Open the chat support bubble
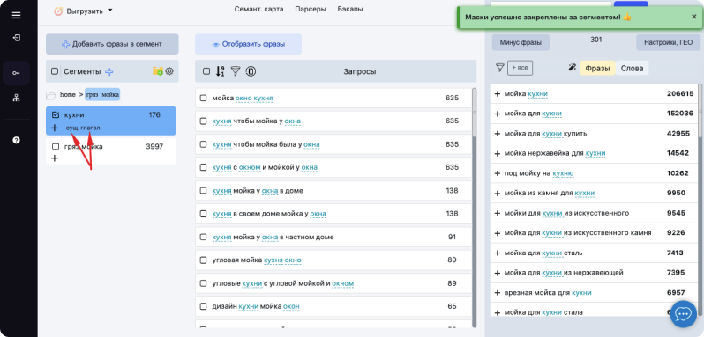This screenshot has height=337, width=704. (684, 314)
